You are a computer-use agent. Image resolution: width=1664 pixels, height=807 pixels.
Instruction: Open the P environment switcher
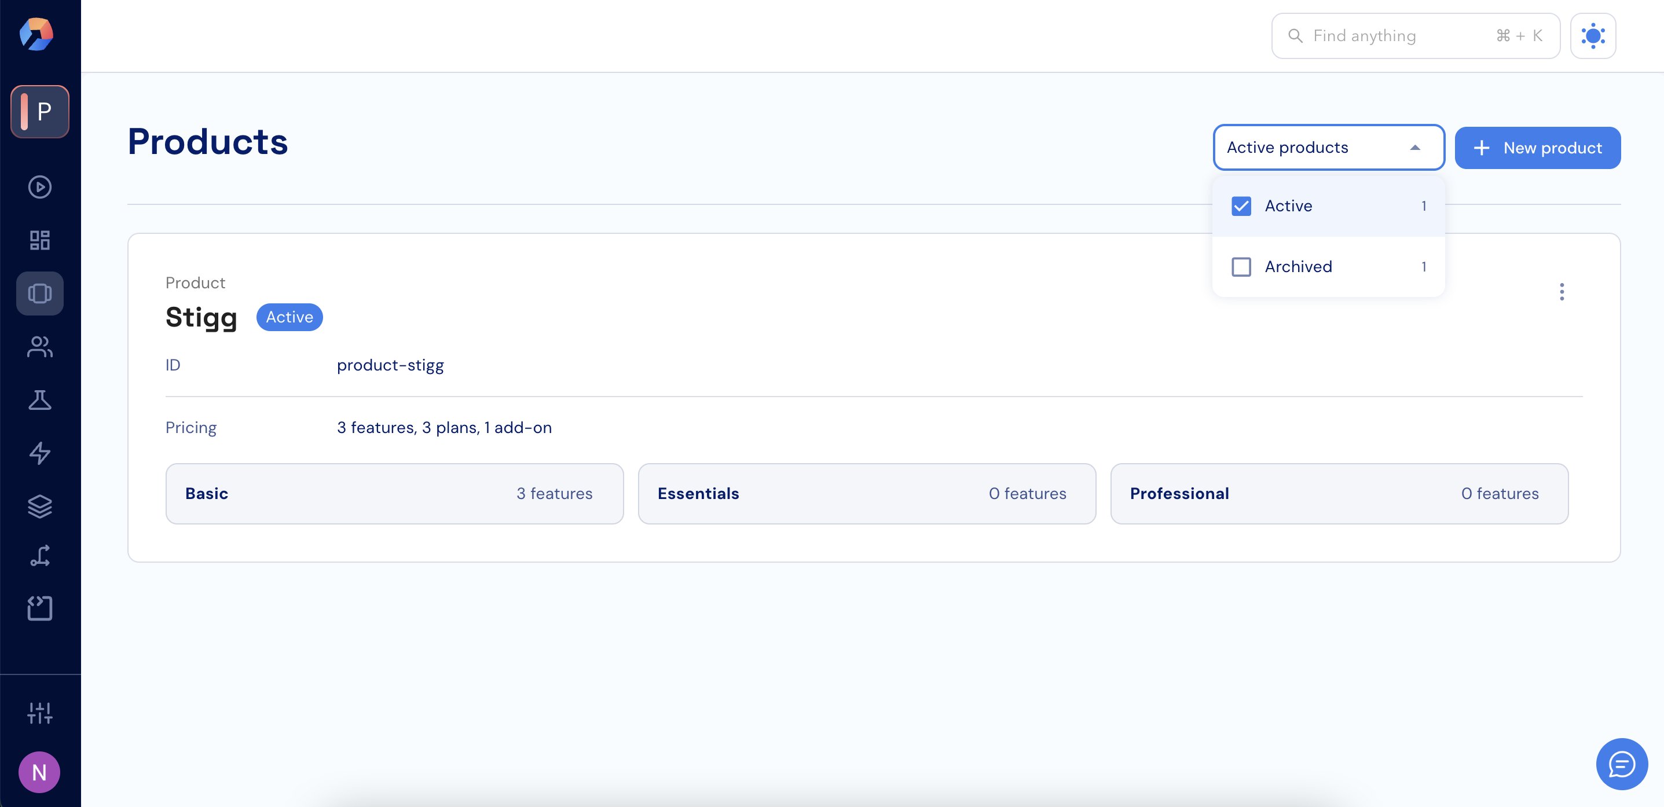point(39,112)
